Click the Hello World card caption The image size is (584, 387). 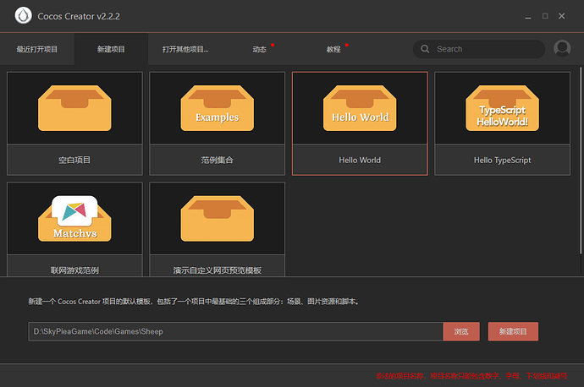(x=360, y=160)
